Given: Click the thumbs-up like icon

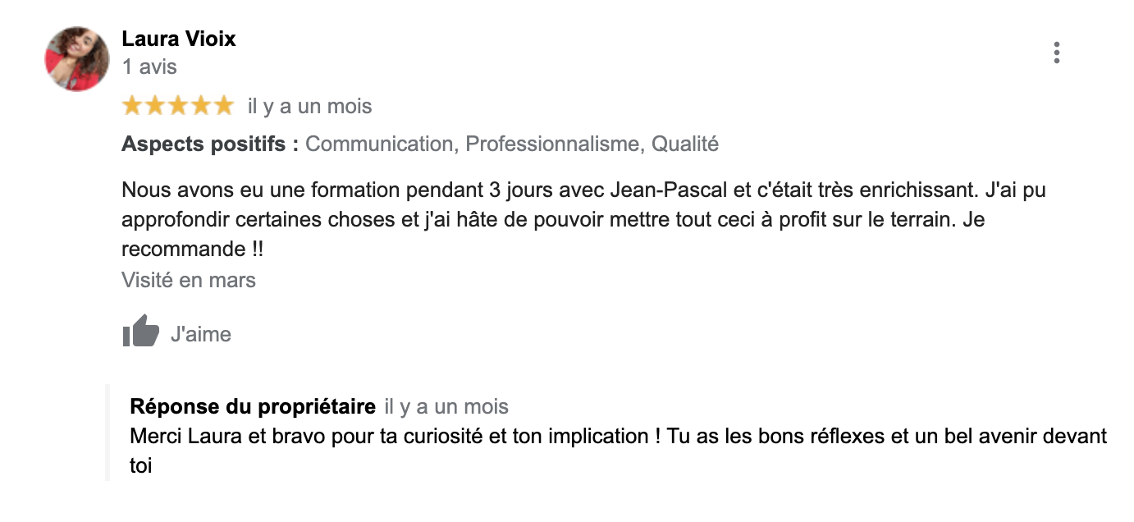Looking at the screenshot, I should pyautogui.click(x=140, y=332).
